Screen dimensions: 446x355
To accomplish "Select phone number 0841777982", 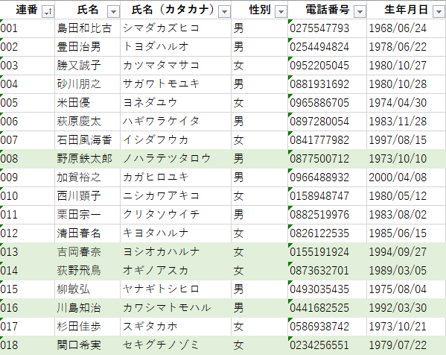I will coord(327,140).
